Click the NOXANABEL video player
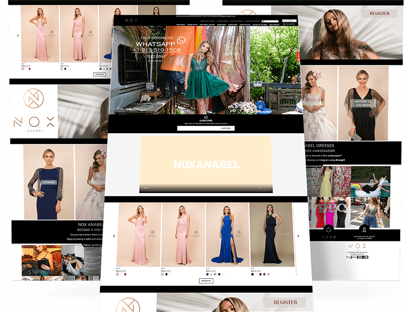 click(206, 164)
